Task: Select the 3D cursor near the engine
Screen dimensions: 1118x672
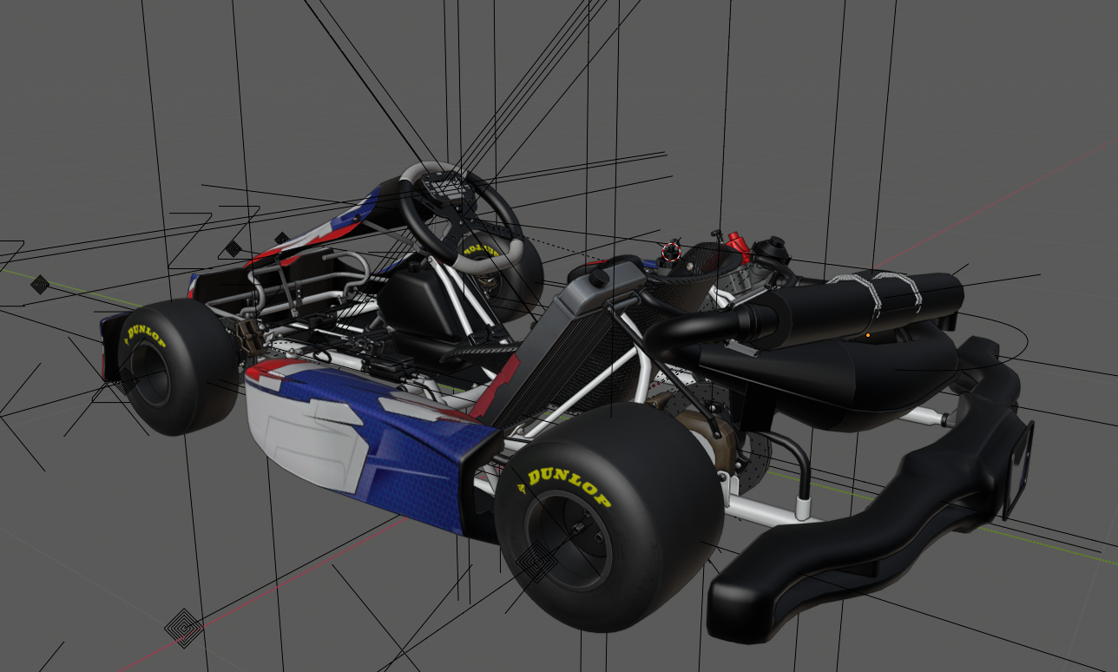Action: pyautogui.click(x=671, y=253)
